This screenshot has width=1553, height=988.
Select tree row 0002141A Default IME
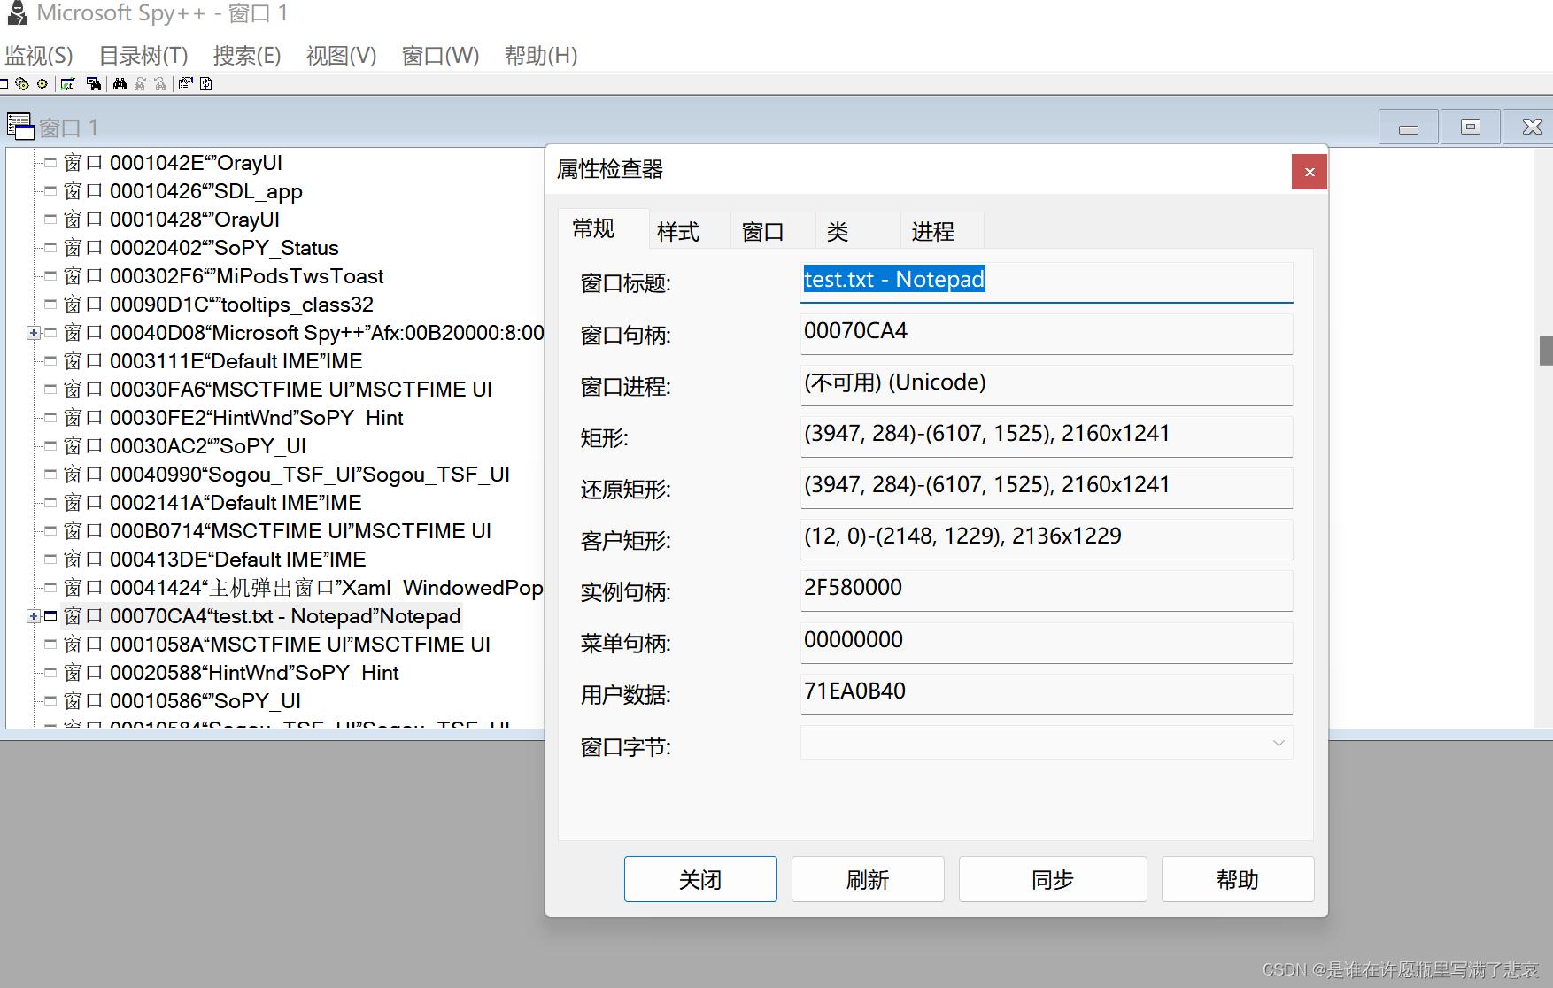coord(212,503)
